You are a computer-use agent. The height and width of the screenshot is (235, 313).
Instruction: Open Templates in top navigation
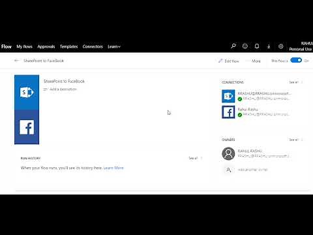(x=68, y=46)
